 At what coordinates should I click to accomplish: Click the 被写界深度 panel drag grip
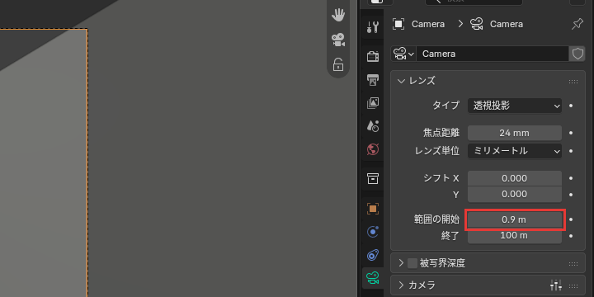(573, 264)
